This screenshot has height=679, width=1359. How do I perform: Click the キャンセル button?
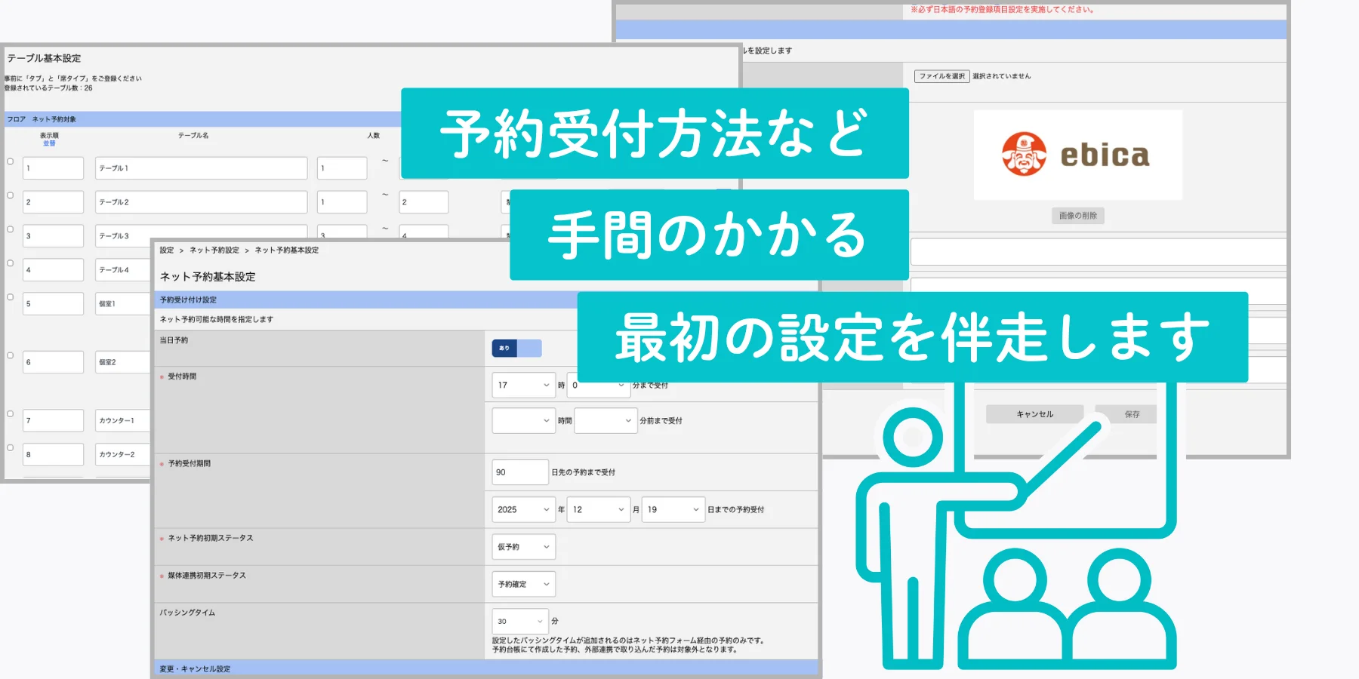tap(1034, 414)
